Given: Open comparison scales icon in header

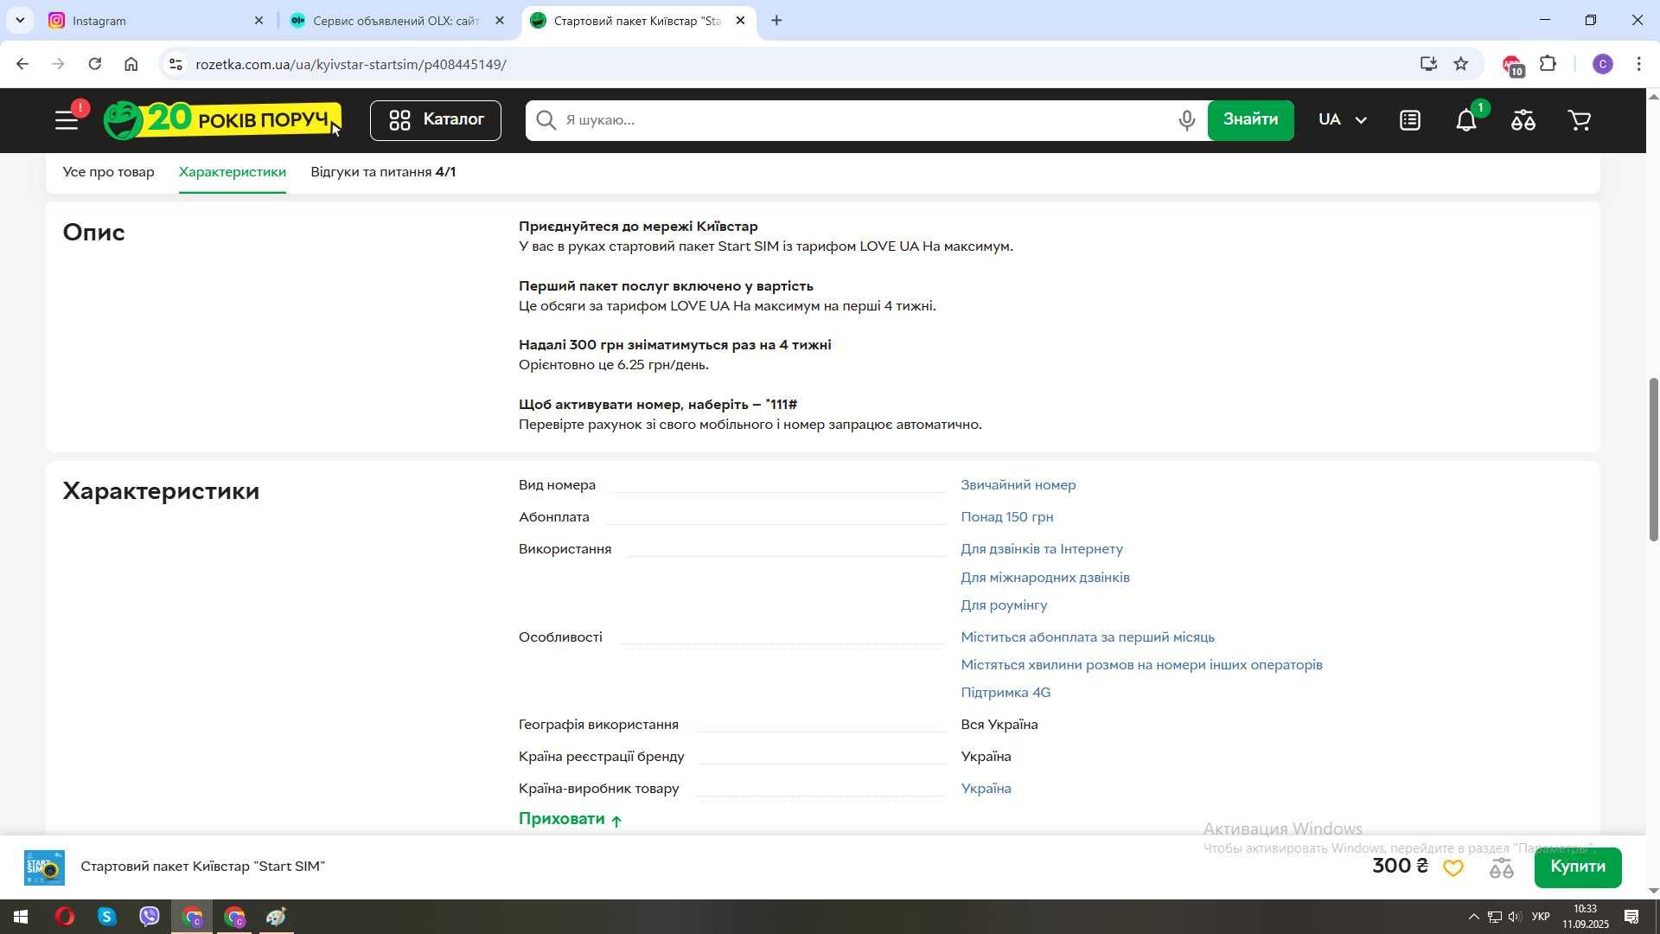Looking at the screenshot, I should [1523, 120].
